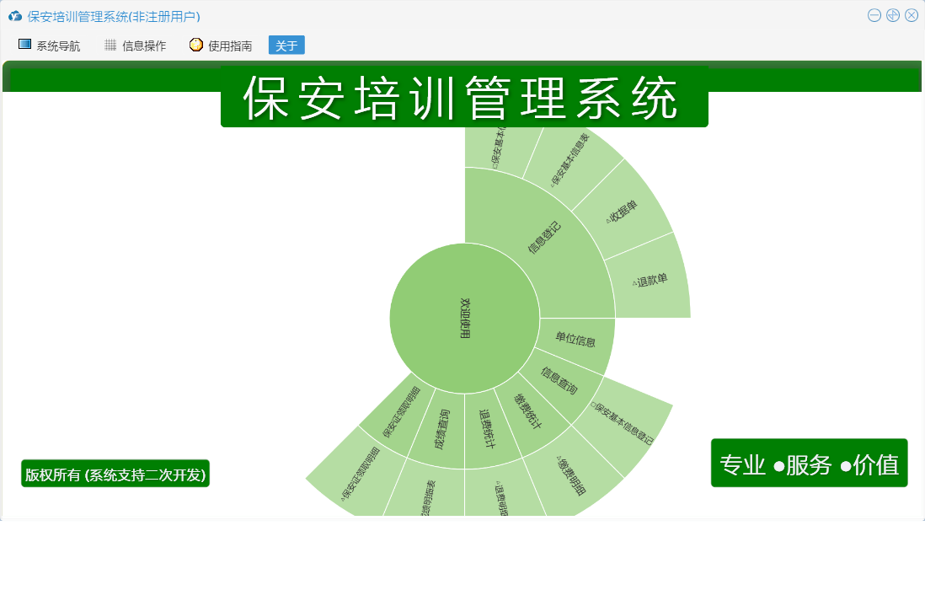Close the window with the circle-X icon
This screenshot has height=606, width=925.
pyautogui.click(x=912, y=16)
